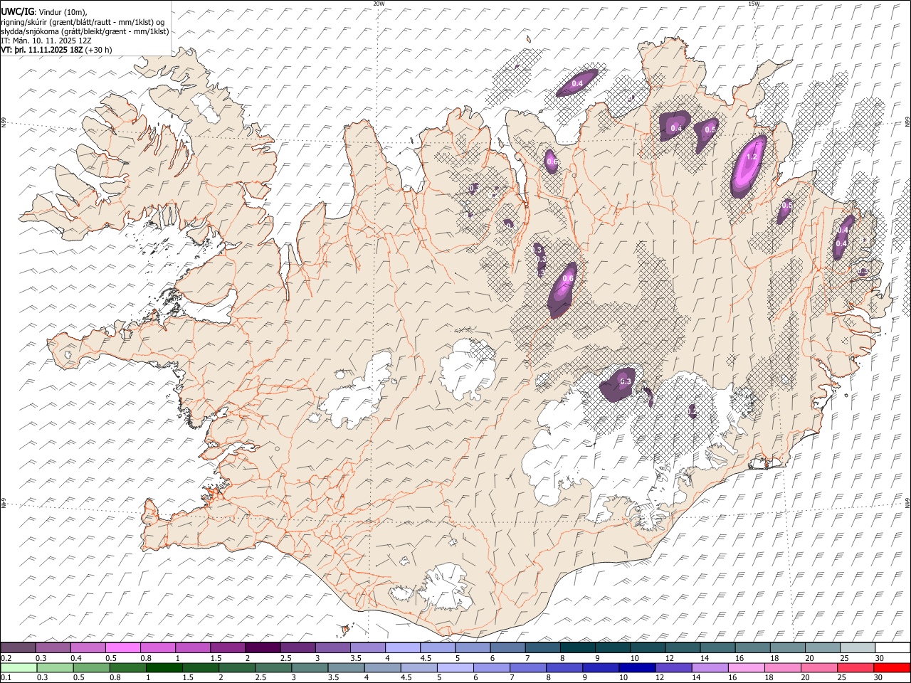911x683 pixels.
Task: Click the 15W longitude label
Action: (x=754, y=4)
